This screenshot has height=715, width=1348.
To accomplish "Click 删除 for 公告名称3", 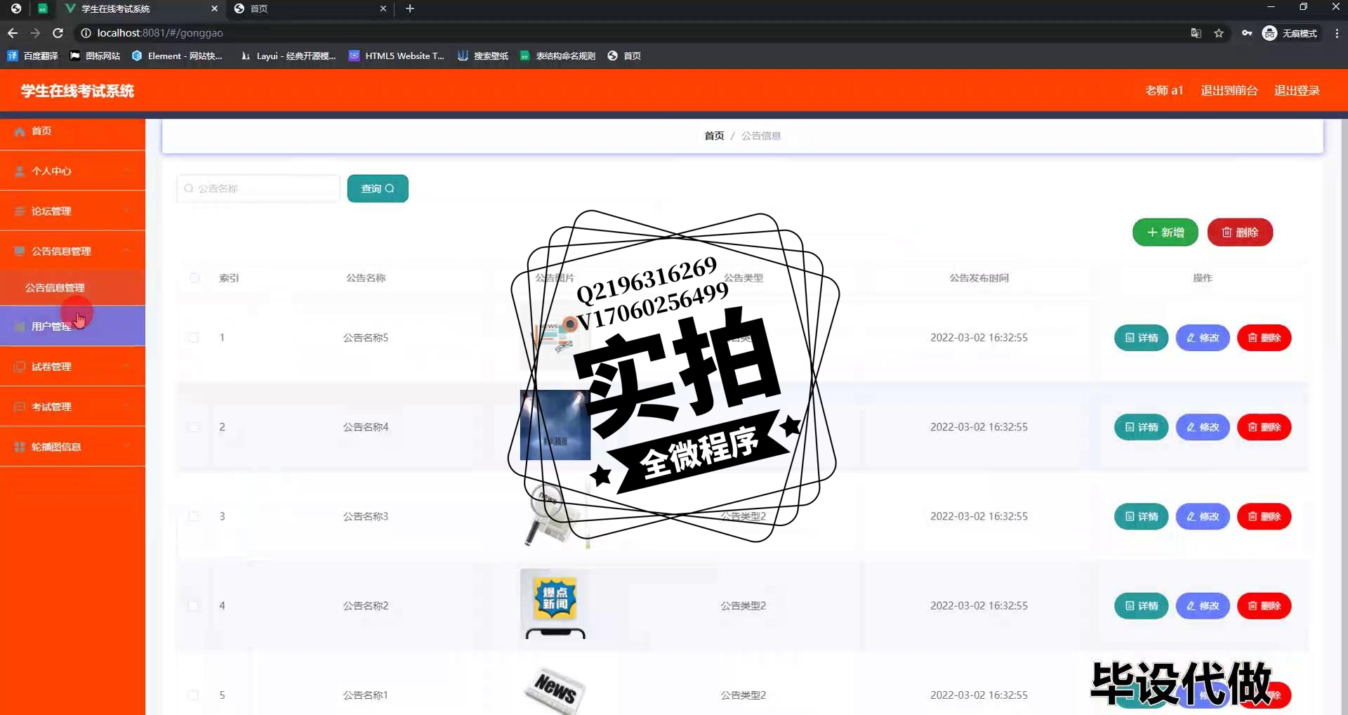I will coord(1264,516).
